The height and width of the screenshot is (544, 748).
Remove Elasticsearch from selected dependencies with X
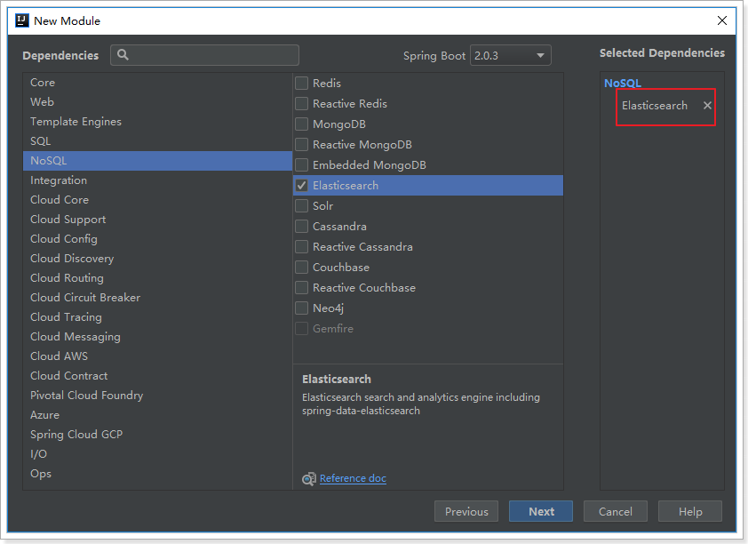click(x=707, y=106)
